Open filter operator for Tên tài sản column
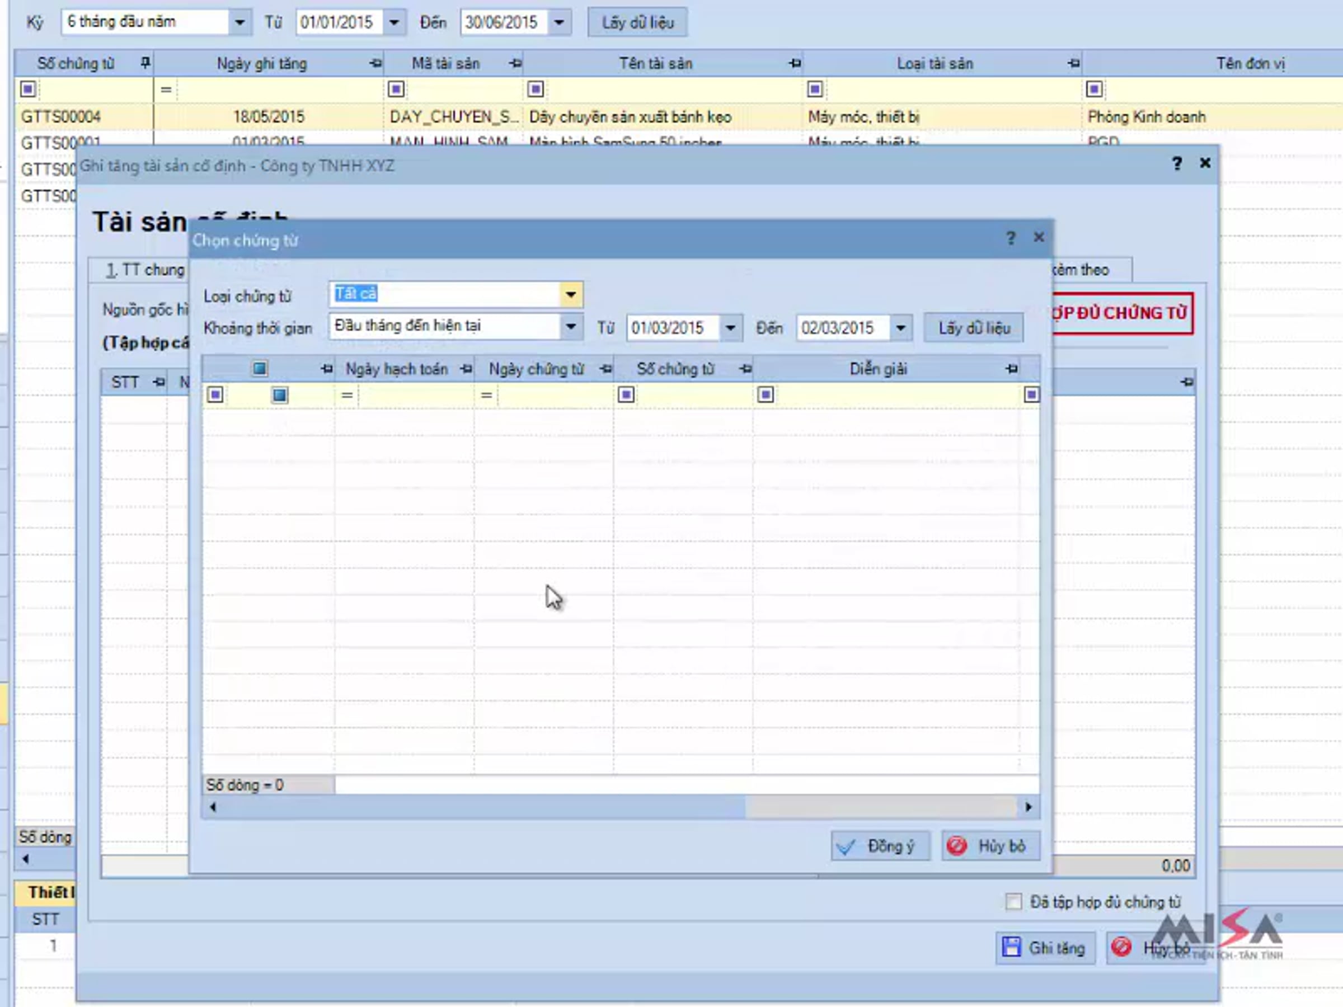The image size is (1343, 1007). 536,89
